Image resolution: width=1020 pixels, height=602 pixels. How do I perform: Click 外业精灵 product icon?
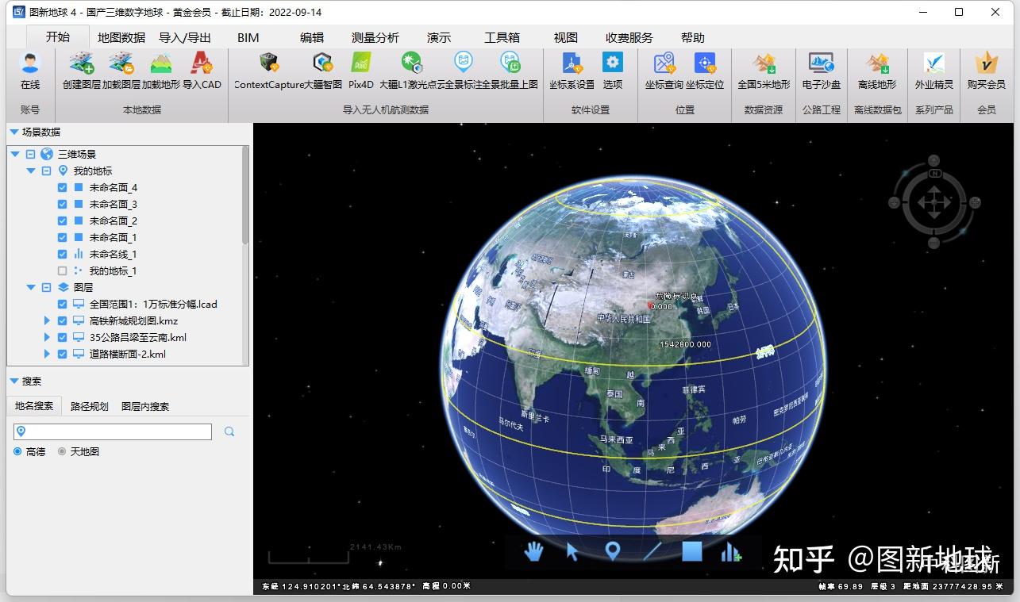click(934, 63)
